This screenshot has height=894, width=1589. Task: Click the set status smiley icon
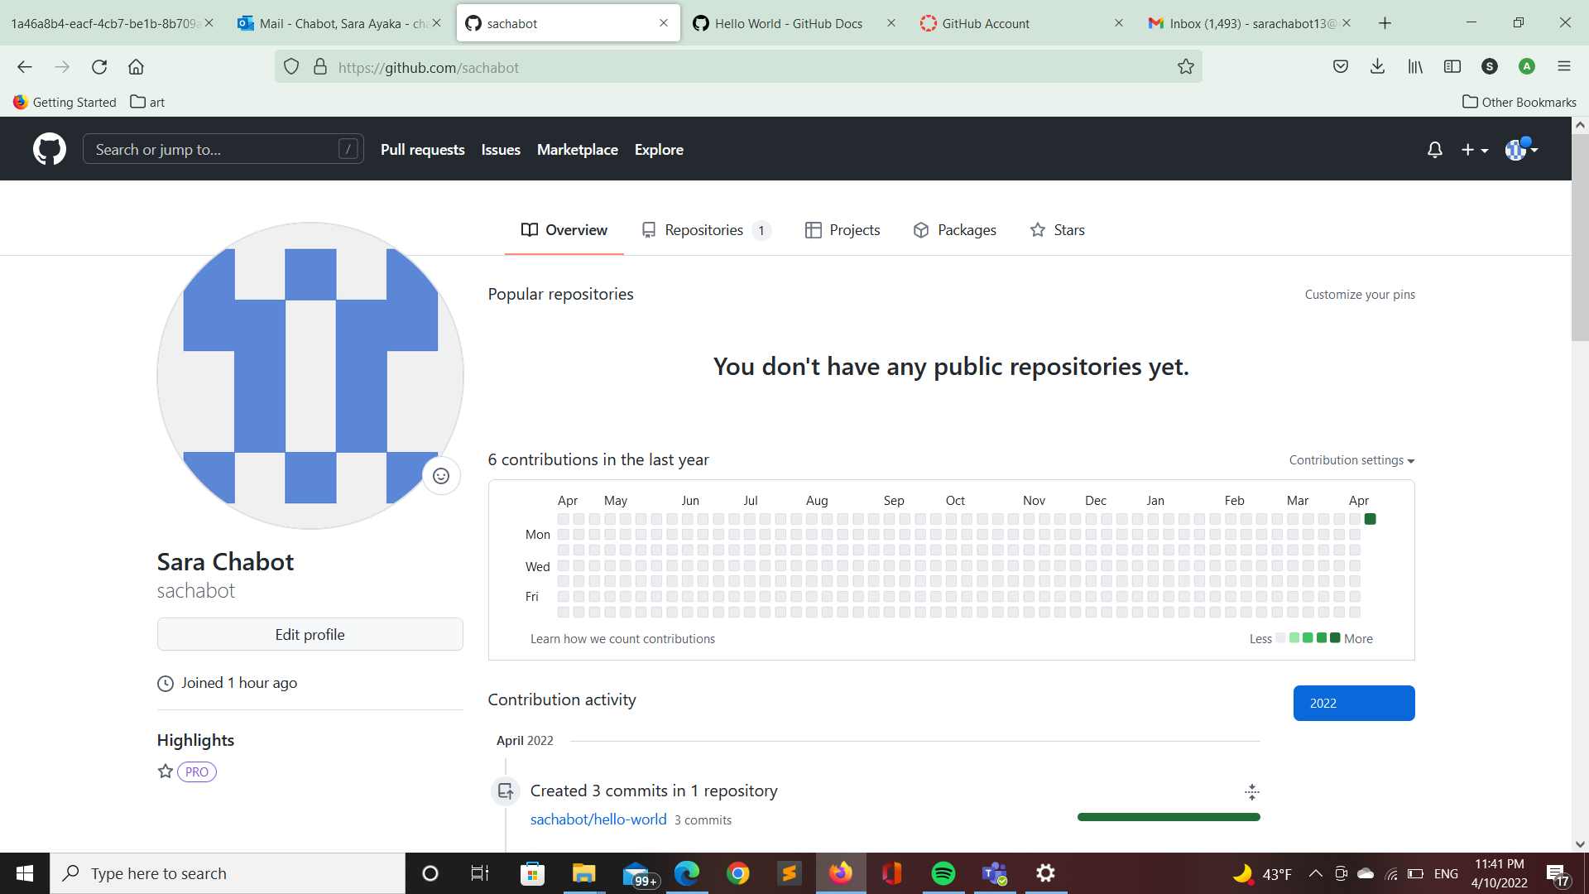[441, 476]
